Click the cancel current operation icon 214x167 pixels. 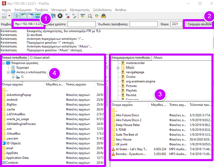[x=60, y=16]
